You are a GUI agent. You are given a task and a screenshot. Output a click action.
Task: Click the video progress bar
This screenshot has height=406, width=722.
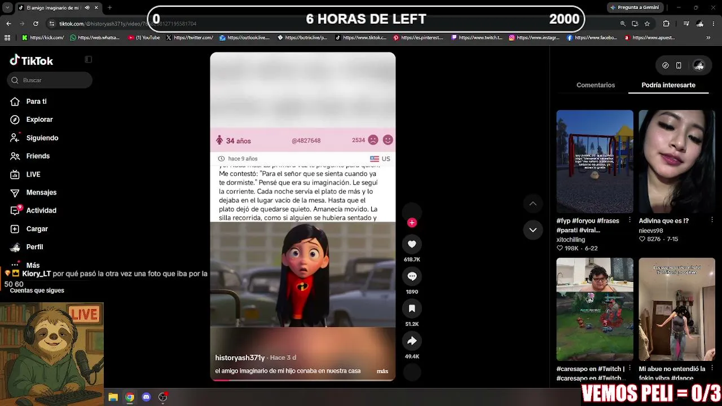click(303, 379)
